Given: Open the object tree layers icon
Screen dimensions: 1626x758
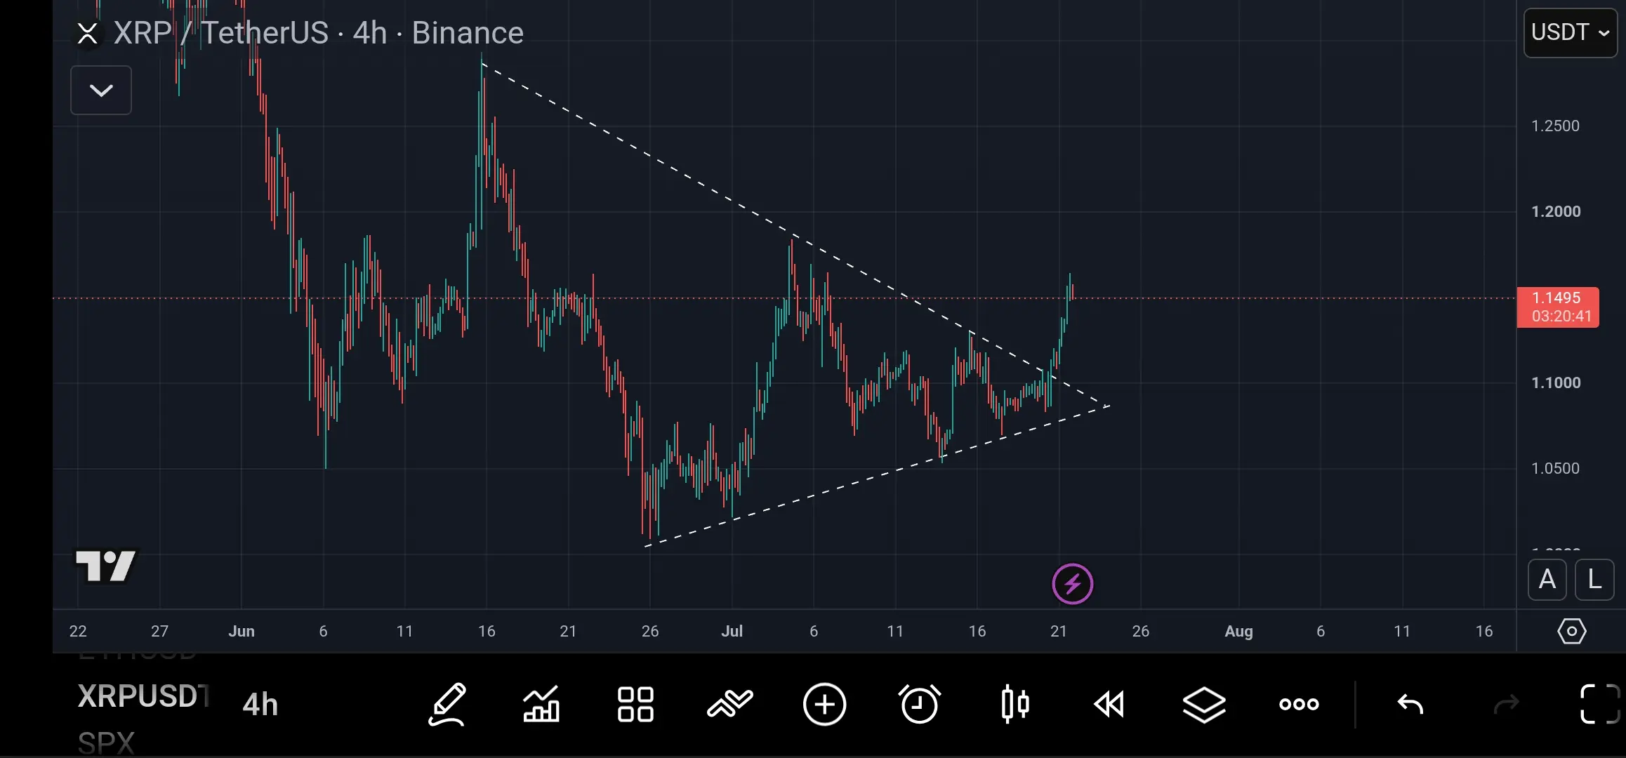Looking at the screenshot, I should click(x=1204, y=704).
